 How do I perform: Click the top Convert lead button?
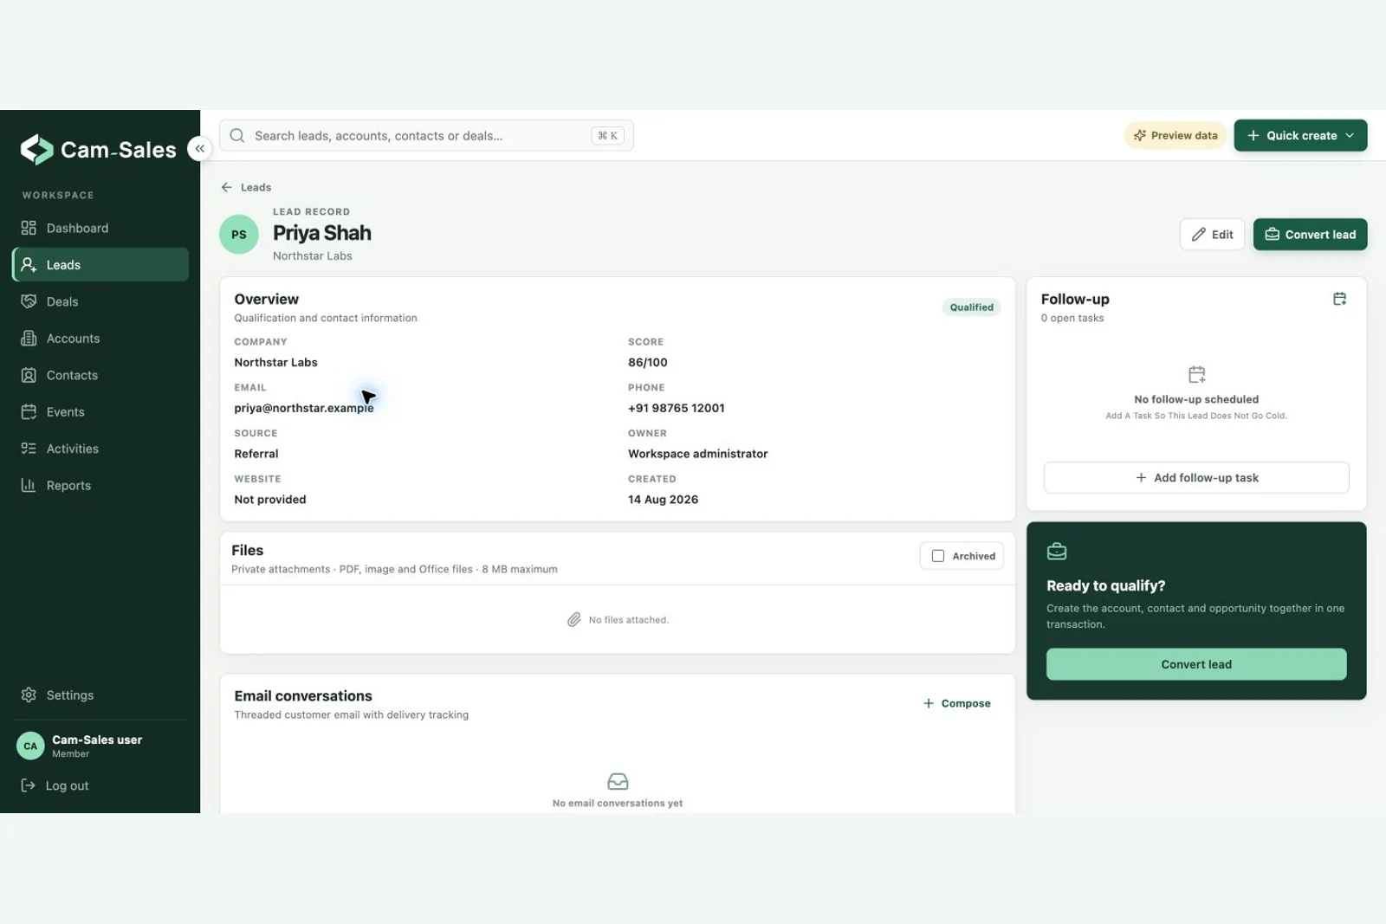(1310, 235)
